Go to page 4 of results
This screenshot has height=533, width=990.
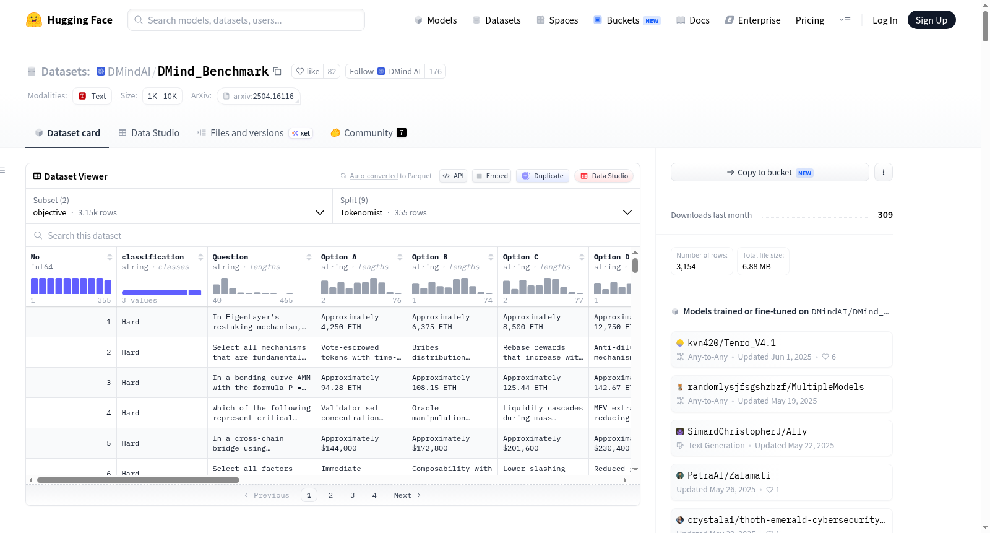point(374,495)
